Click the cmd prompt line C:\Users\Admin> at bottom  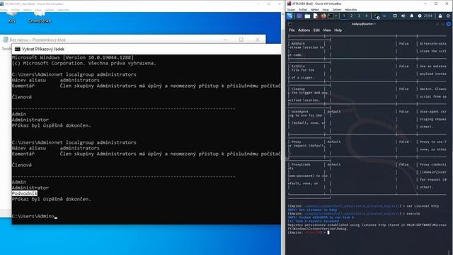pos(33,216)
